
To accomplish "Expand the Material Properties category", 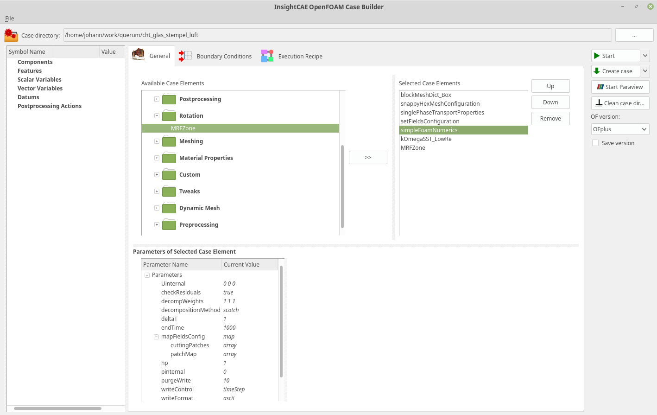I will pos(157,158).
